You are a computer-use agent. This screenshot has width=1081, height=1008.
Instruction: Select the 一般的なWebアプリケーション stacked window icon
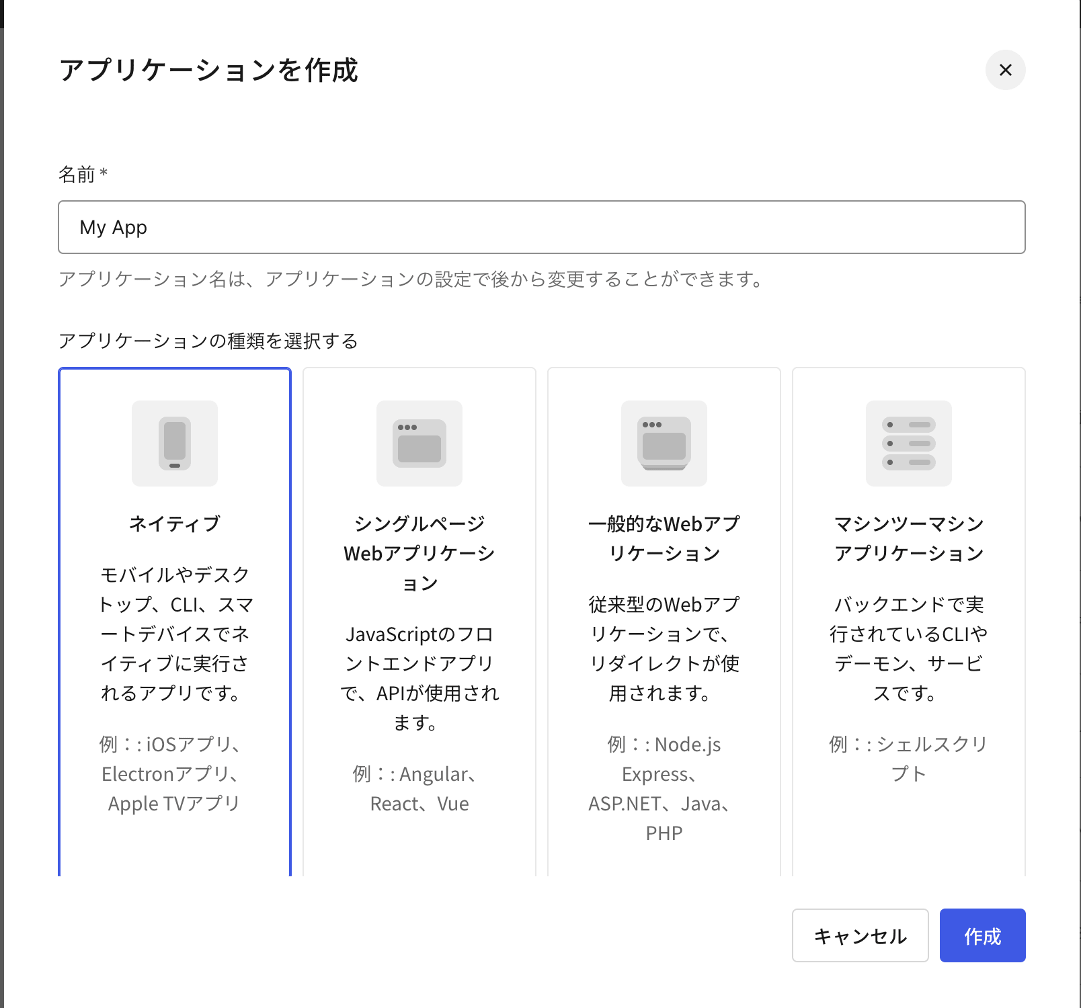[x=664, y=444]
